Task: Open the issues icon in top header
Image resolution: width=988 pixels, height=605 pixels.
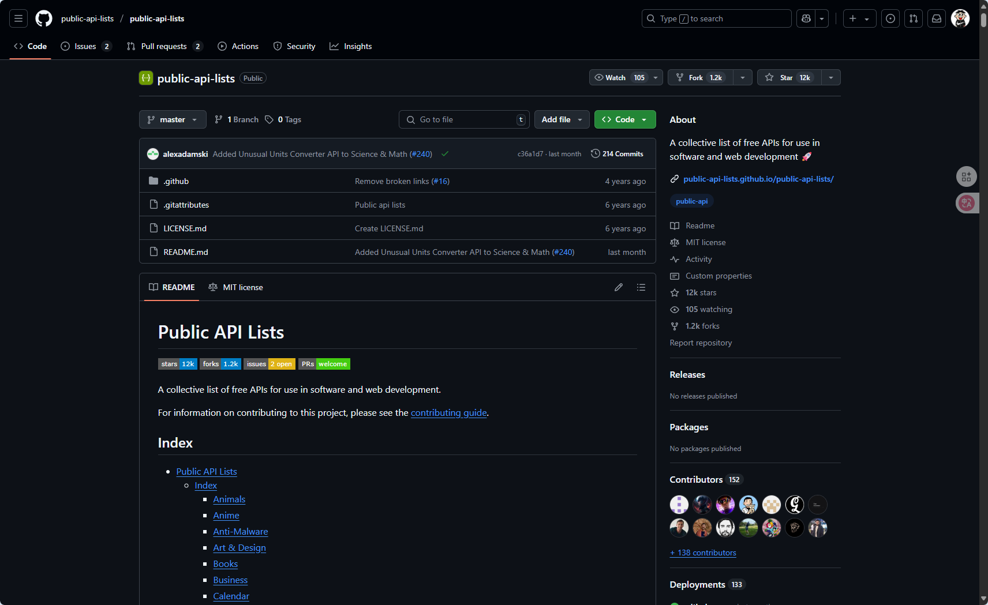Action: click(x=890, y=18)
